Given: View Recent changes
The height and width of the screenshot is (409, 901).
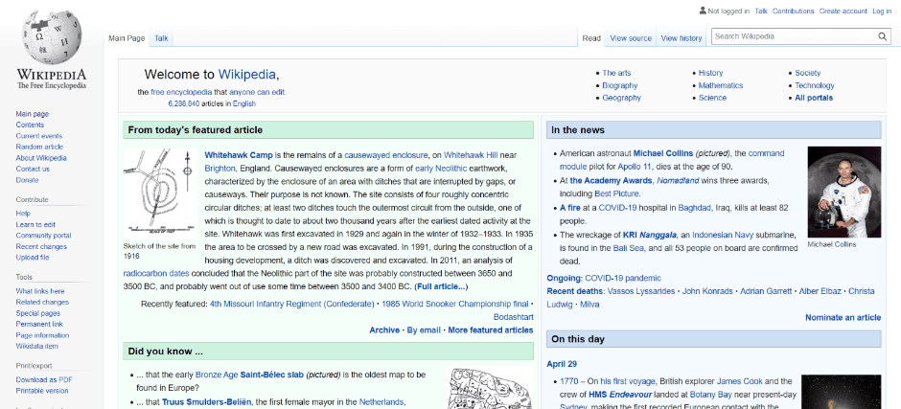Looking at the screenshot, I should click(41, 246).
